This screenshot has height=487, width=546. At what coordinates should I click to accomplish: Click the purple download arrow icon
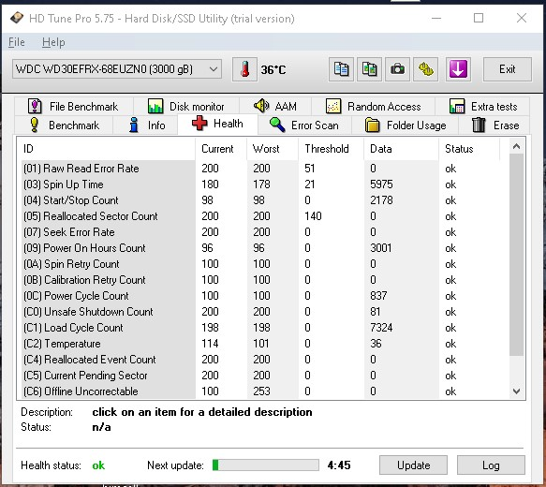point(458,69)
